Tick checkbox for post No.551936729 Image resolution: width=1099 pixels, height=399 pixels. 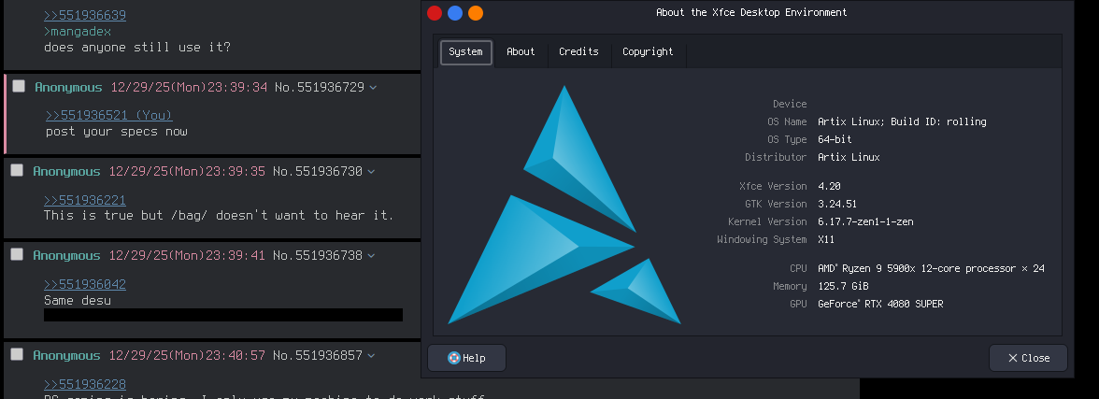(x=19, y=86)
